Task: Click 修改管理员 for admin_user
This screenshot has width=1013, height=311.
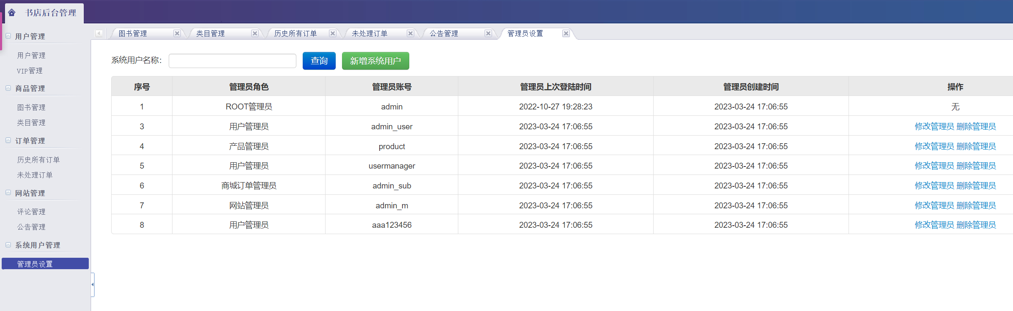Action: [x=934, y=126]
